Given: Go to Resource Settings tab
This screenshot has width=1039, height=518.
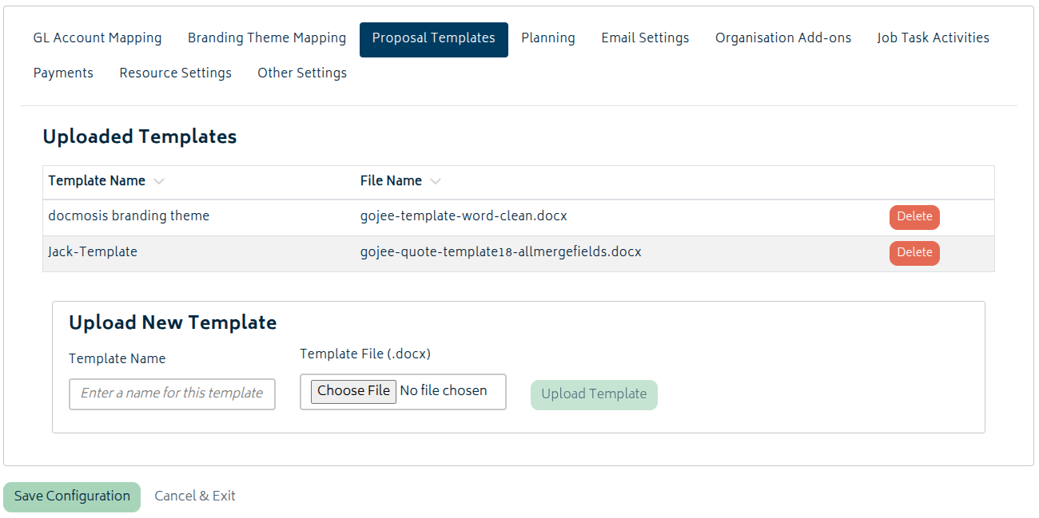Looking at the screenshot, I should (175, 73).
